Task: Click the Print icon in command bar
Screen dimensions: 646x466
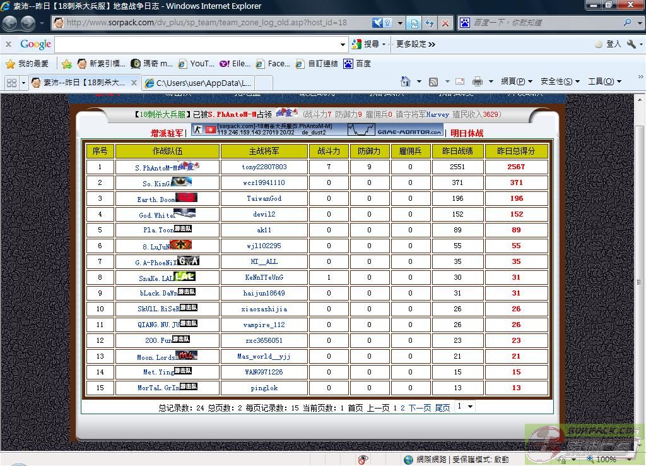Action: click(478, 81)
